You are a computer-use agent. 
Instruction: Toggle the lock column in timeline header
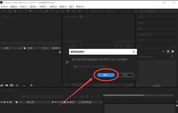[x=10, y=102]
